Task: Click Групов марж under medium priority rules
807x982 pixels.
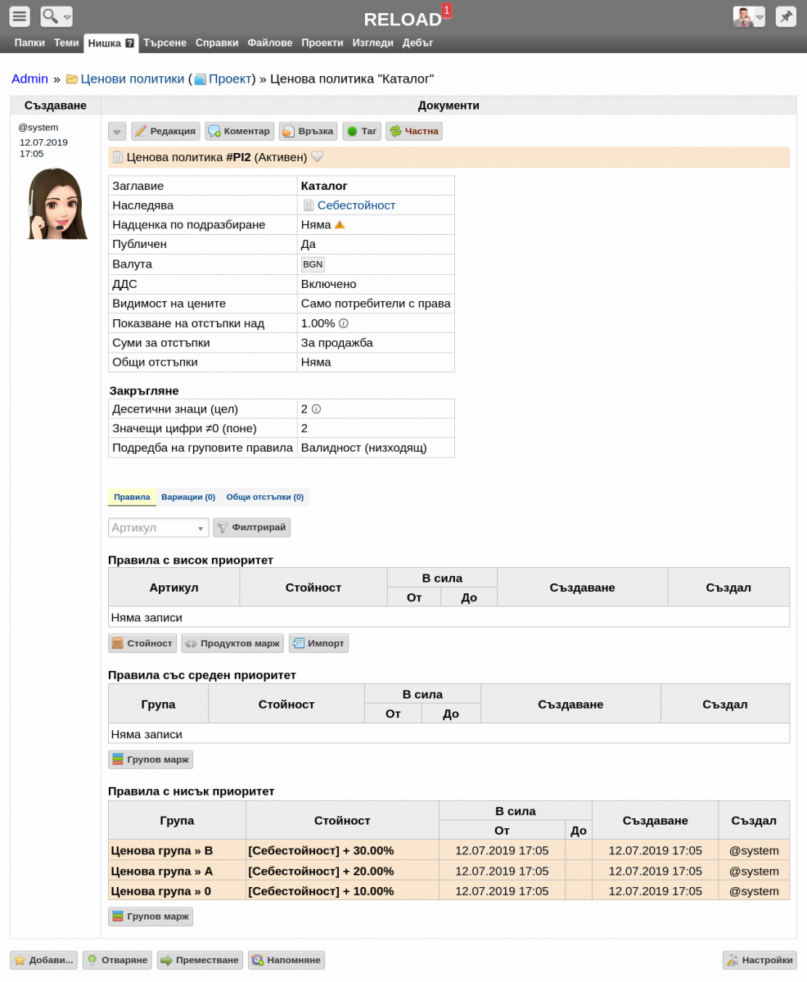Action: pos(151,759)
